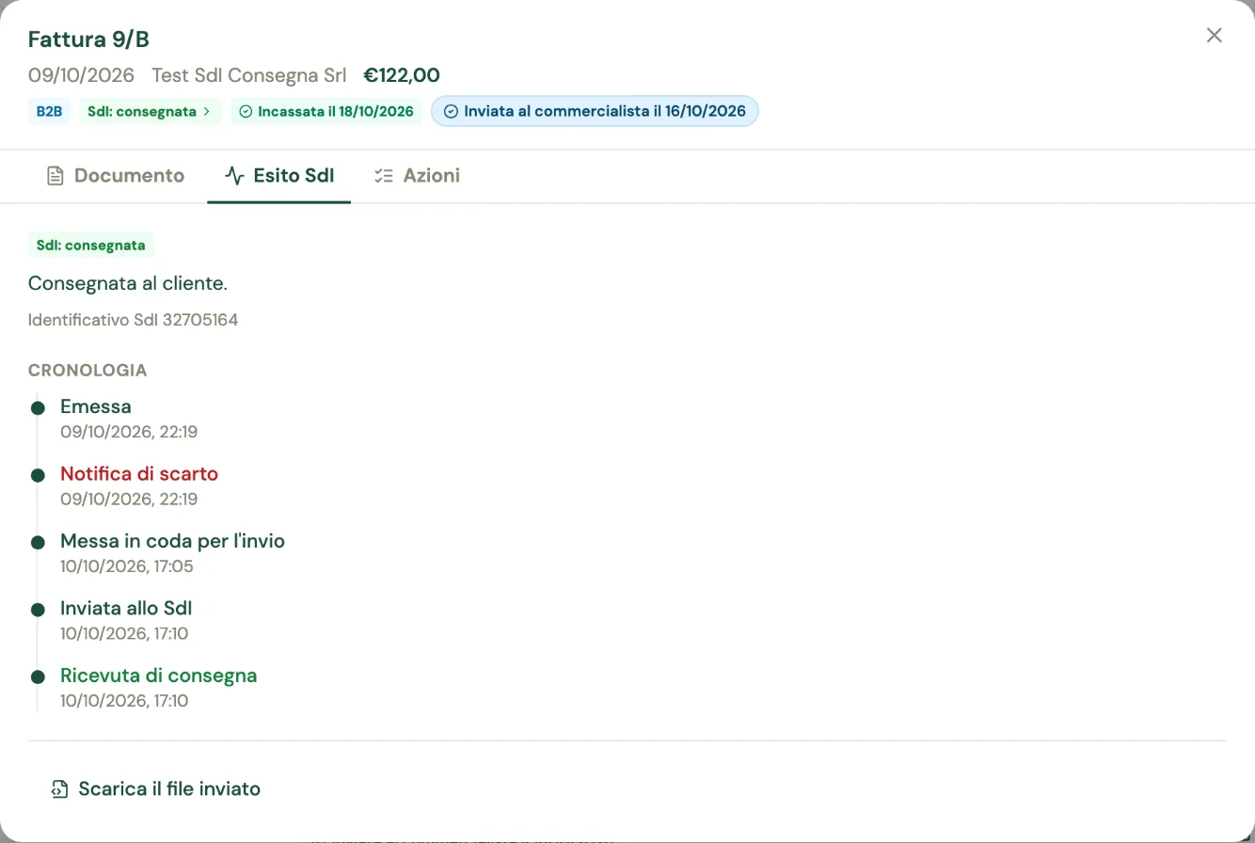Viewport: 1255px width, 843px height.
Task: Click the pulse icon beside Esito SdI
Action: point(235,176)
